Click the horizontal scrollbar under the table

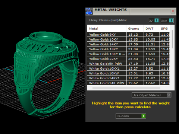(126, 88)
